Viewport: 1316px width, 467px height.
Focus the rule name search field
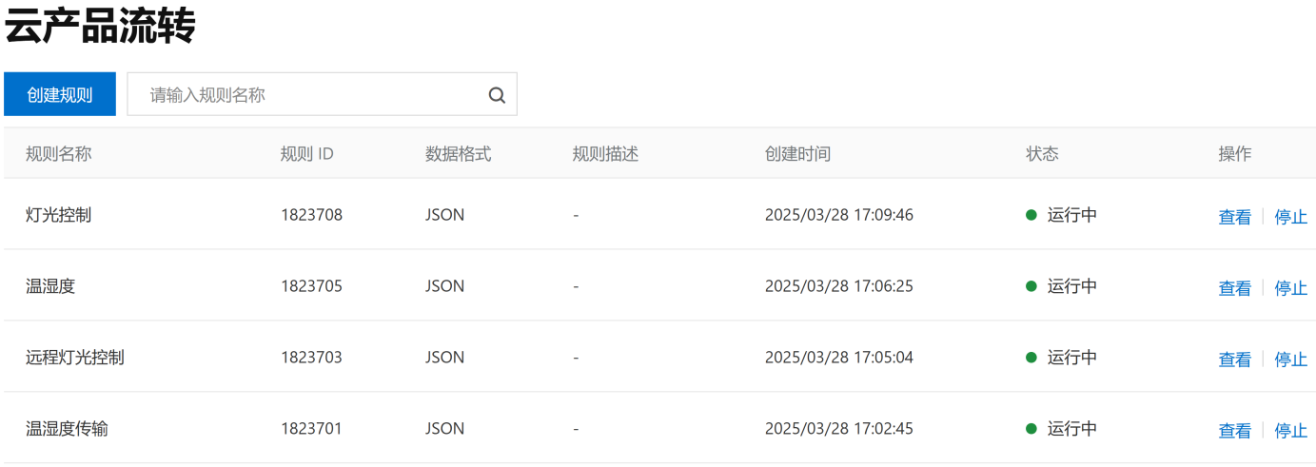pyautogui.click(x=304, y=95)
